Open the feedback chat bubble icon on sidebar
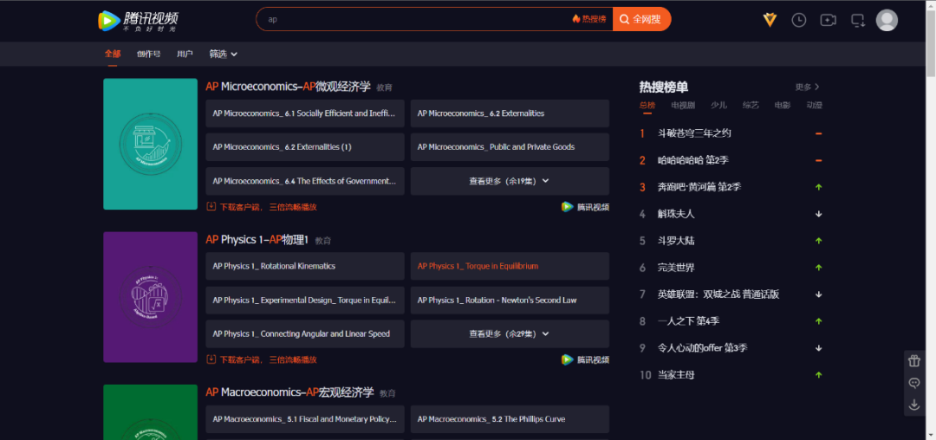Screen dimensions: 936x440 (x=914, y=383)
